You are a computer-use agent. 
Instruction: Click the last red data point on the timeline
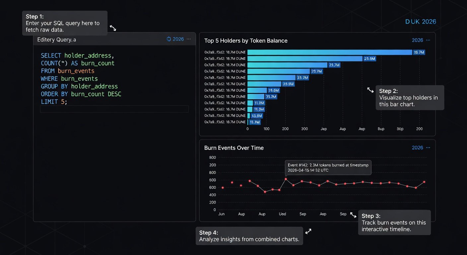click(x=424, y=182)
